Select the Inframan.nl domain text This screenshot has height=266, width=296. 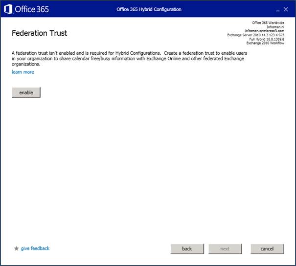pyautogui.click(x=275, y=27)
